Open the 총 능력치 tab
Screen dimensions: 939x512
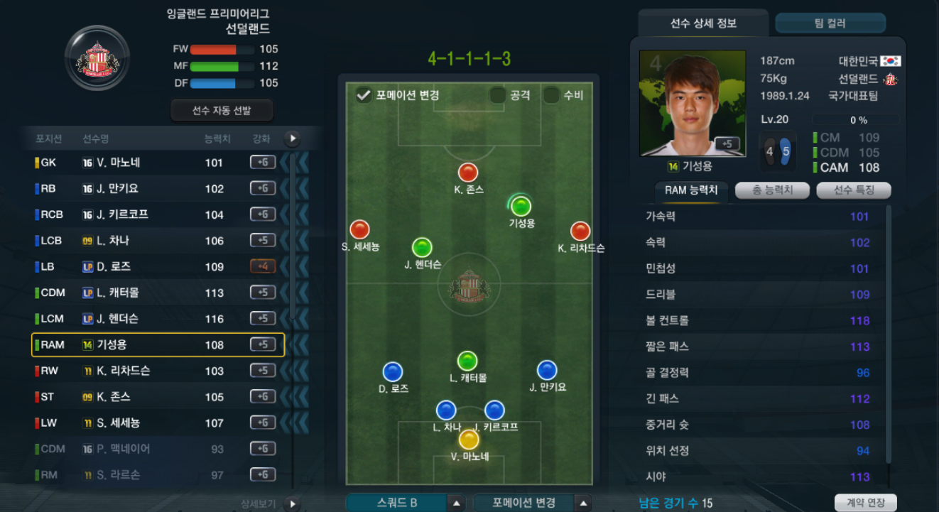point(773,190)
